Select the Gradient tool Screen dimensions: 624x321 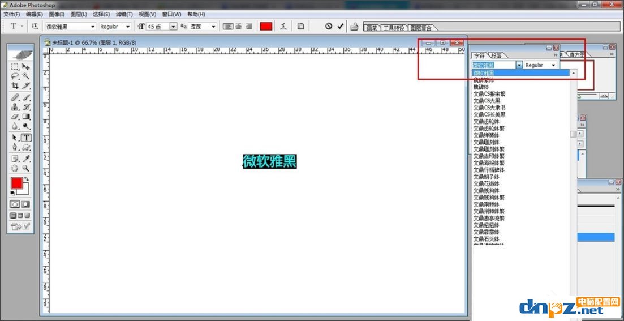click(x=26, y=117)
